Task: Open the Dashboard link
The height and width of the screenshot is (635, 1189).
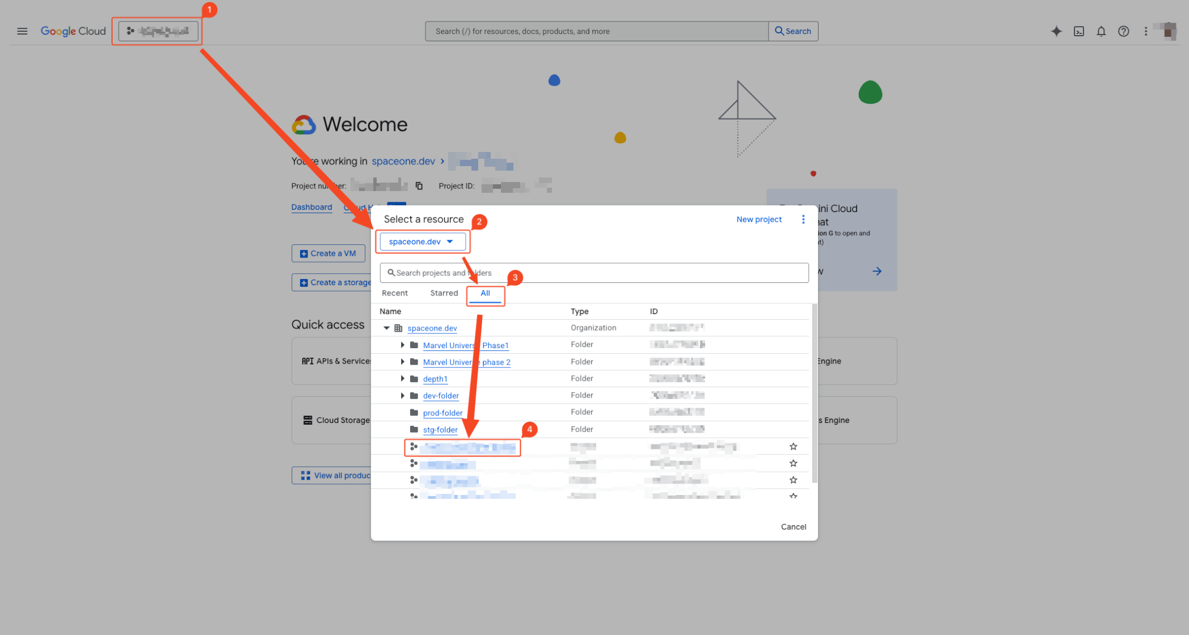Action: tap(311, 207)
